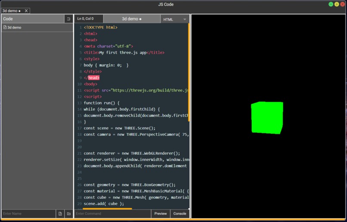Screen dimensions: 347x222
Task: Click the highlighted 'head>' closing tag
Action: coord(94,78)
